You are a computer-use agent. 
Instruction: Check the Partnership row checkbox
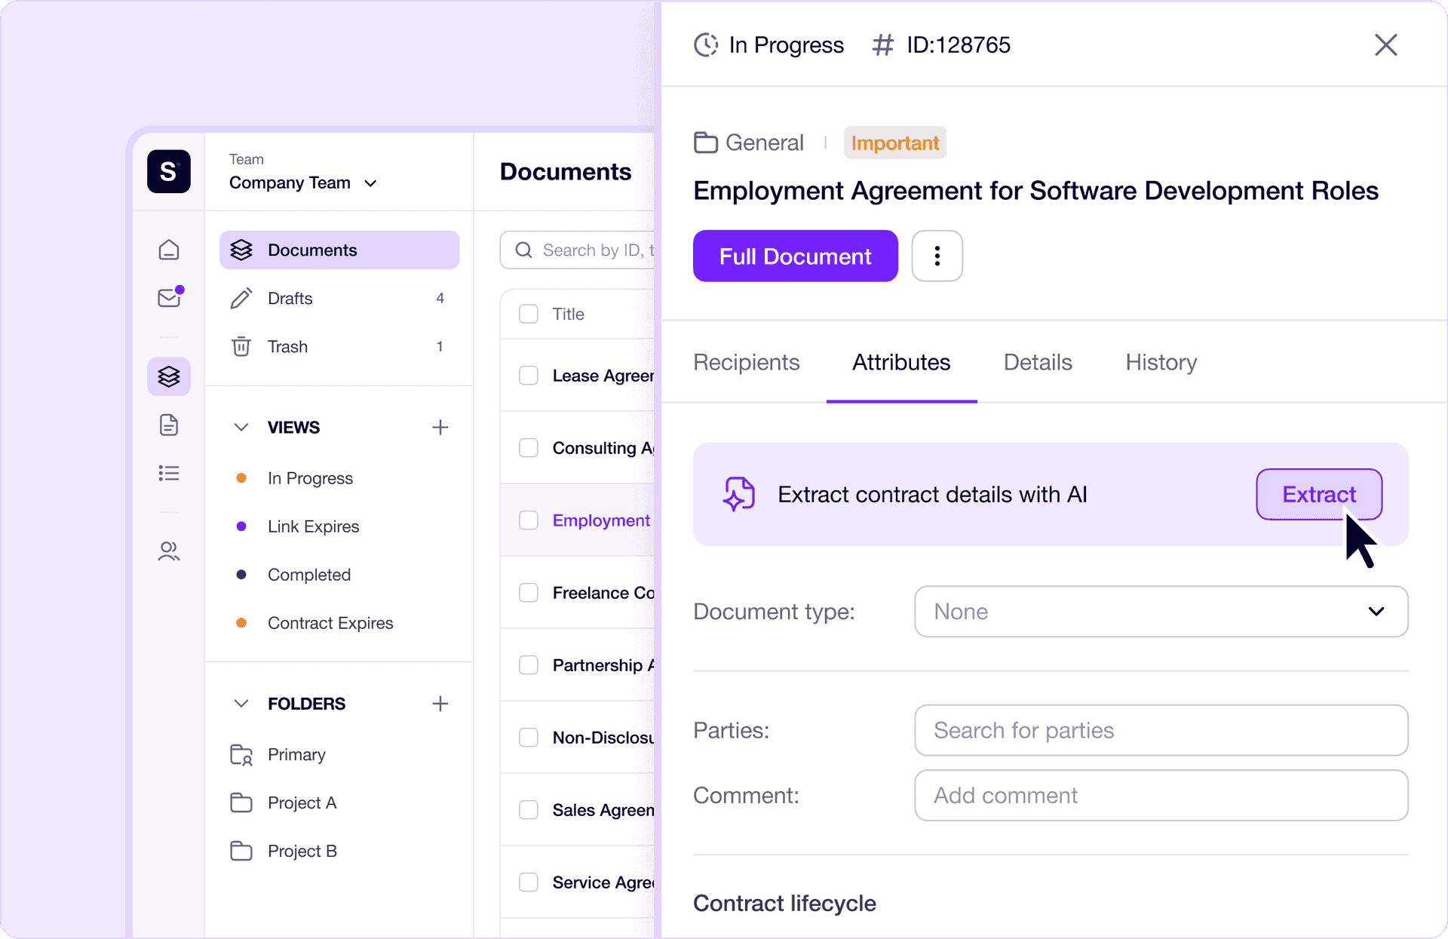(529, 665)
